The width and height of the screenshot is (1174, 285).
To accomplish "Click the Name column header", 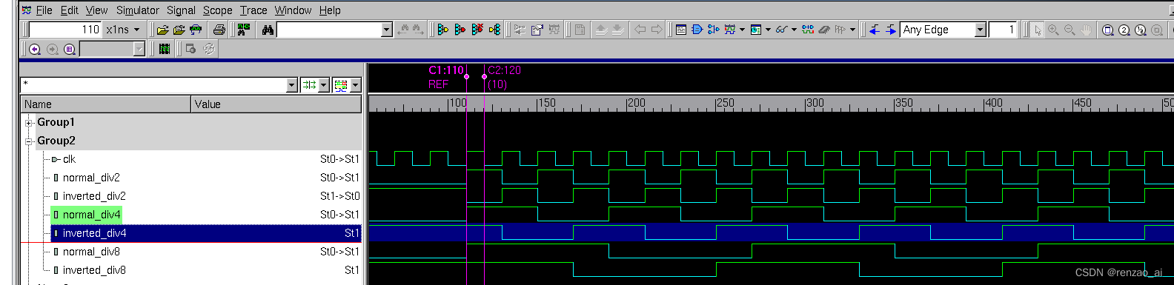I will coord(106,104).
